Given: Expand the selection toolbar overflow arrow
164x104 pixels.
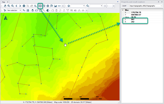Looking at the screenshot, I should click(x=87, y=10).
